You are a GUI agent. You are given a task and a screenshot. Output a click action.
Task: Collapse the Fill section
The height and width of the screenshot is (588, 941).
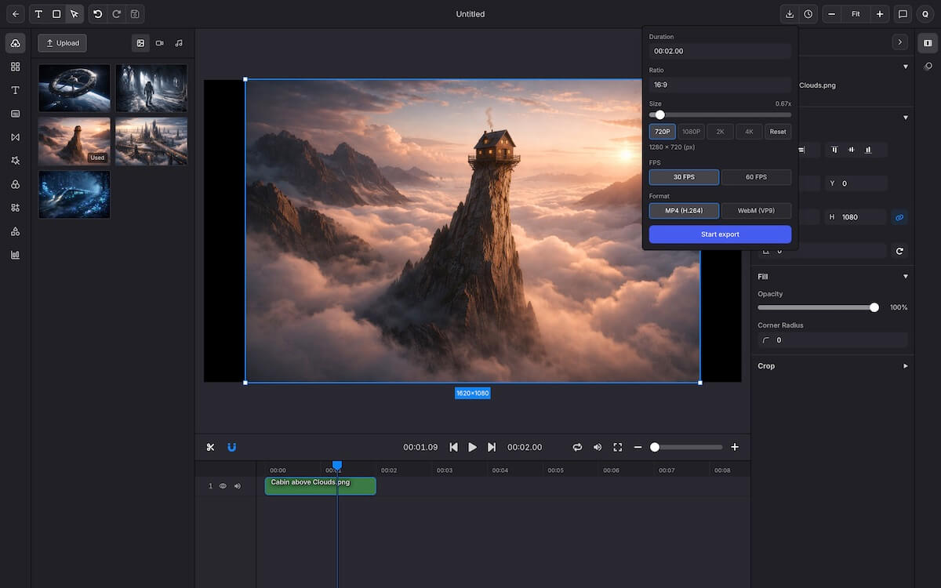906,277
